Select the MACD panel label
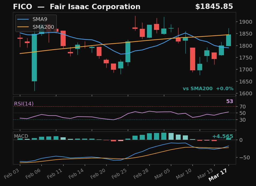This screenshot has width=256, height=186. (x=21, y=136)
